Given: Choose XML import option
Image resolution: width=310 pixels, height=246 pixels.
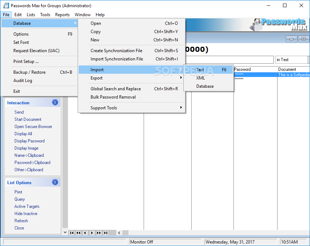Looking at the screenshot, I should (209, 78).
